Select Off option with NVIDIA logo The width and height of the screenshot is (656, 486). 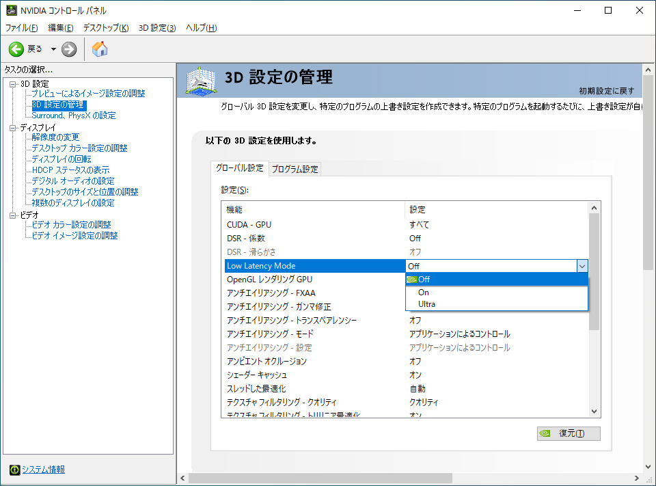(424, 279)
